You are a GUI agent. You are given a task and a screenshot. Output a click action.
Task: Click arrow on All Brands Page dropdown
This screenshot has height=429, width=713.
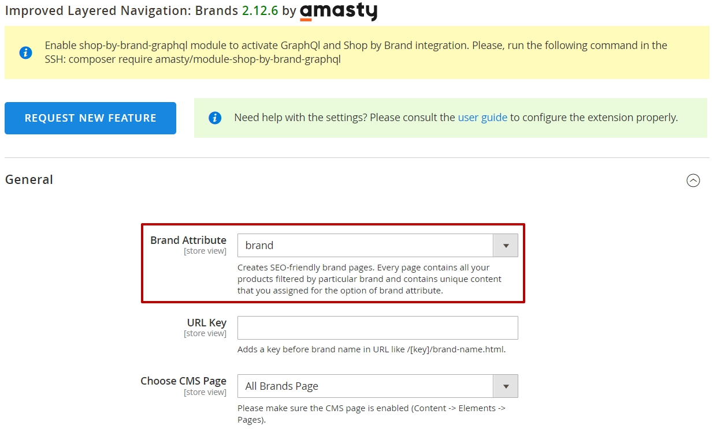(506, 386)
